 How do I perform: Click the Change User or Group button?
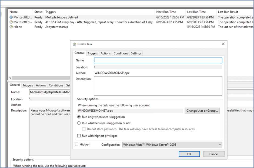tap(202, 111)
